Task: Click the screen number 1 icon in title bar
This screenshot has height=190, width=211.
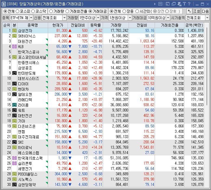Action: pos(4,4)
